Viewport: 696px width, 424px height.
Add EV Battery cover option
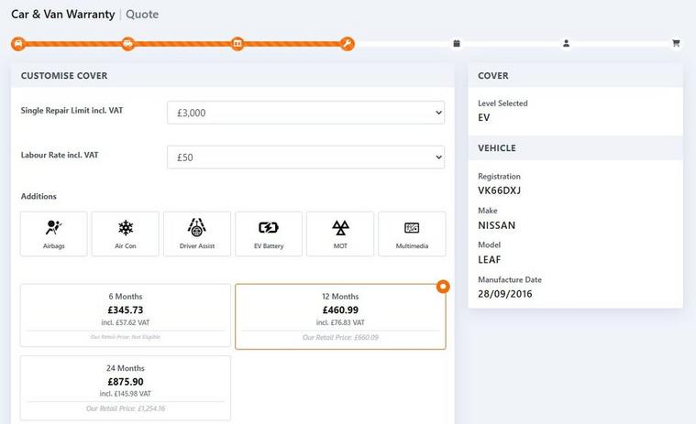tap(269, 234)
